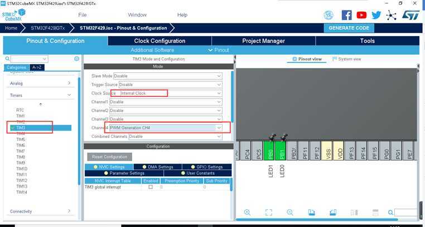Open the Channel4 PWM Generation dropdown
Image resolution: width=425 pixels, height=227 pixels.
coord(166,127)
